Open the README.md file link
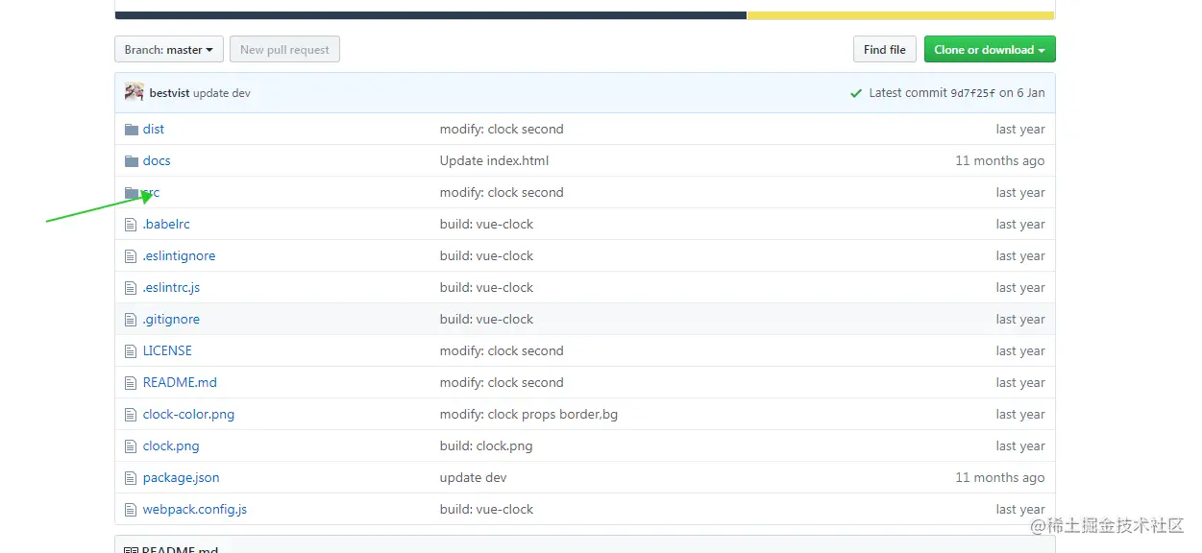 click(x=180, y=383)
